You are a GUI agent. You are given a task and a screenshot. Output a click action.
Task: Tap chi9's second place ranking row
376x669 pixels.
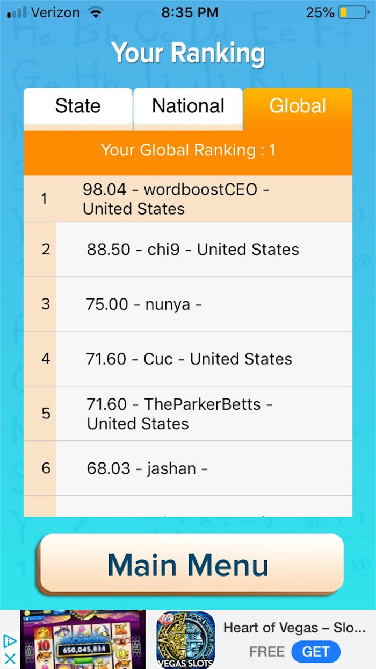pos(188,249)
